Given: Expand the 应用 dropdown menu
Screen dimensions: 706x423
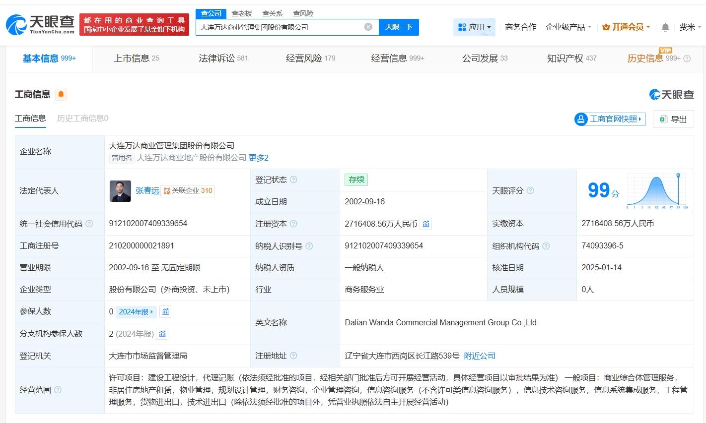Looking at the screenshot, I should 474,27.
